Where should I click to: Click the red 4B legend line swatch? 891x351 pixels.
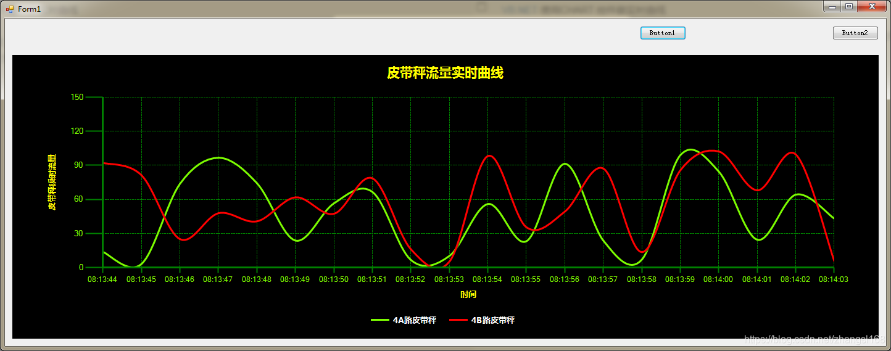click(458, 320)
